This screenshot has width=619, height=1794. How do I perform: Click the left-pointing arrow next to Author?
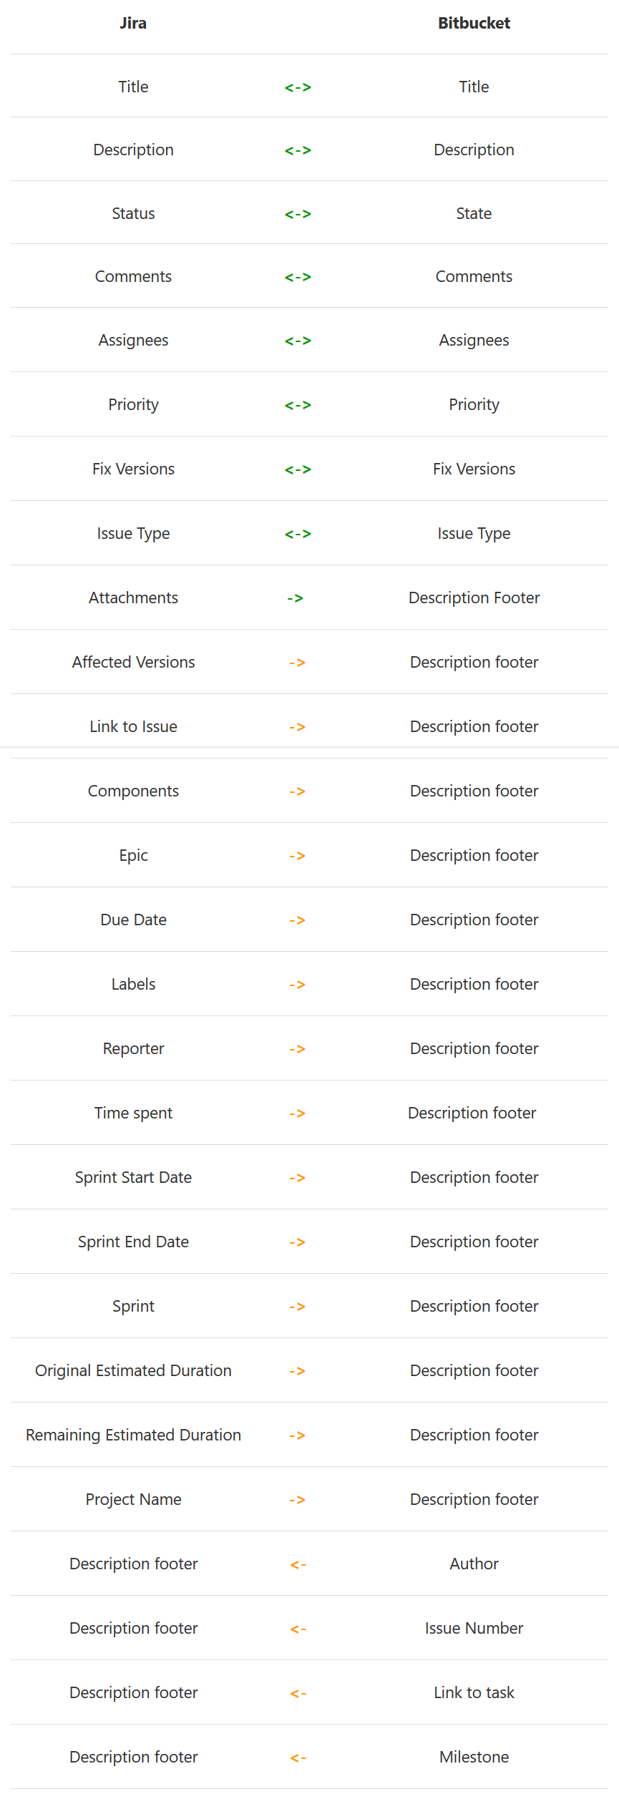pos(298,1564)
